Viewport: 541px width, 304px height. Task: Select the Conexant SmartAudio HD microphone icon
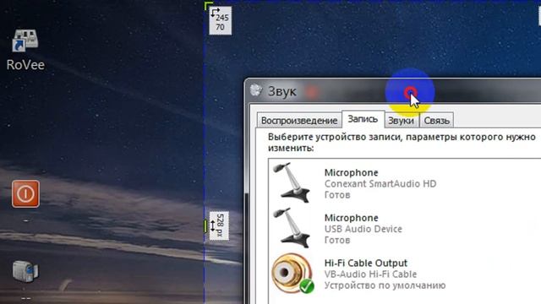292,182
